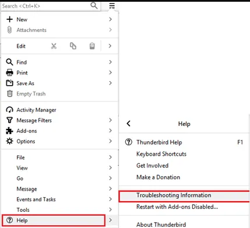Open the View menu entry

(59, 168)
